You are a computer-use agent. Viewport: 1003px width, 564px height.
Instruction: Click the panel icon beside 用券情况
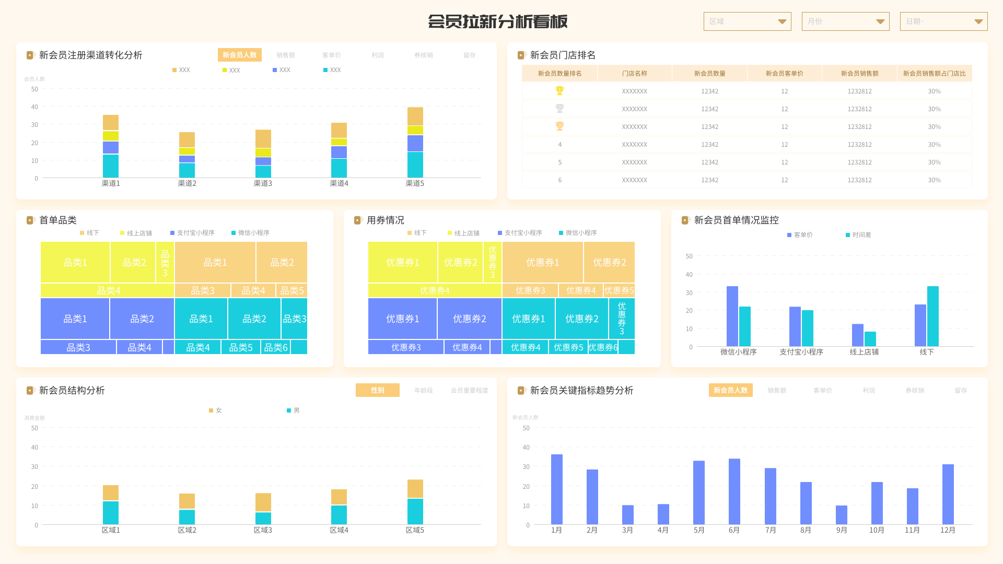pos(357,220)
